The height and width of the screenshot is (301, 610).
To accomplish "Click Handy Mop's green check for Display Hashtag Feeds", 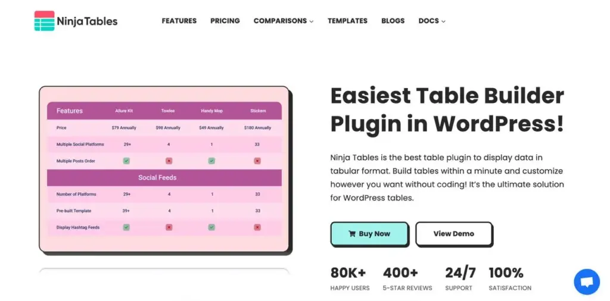I will (211, 227).
